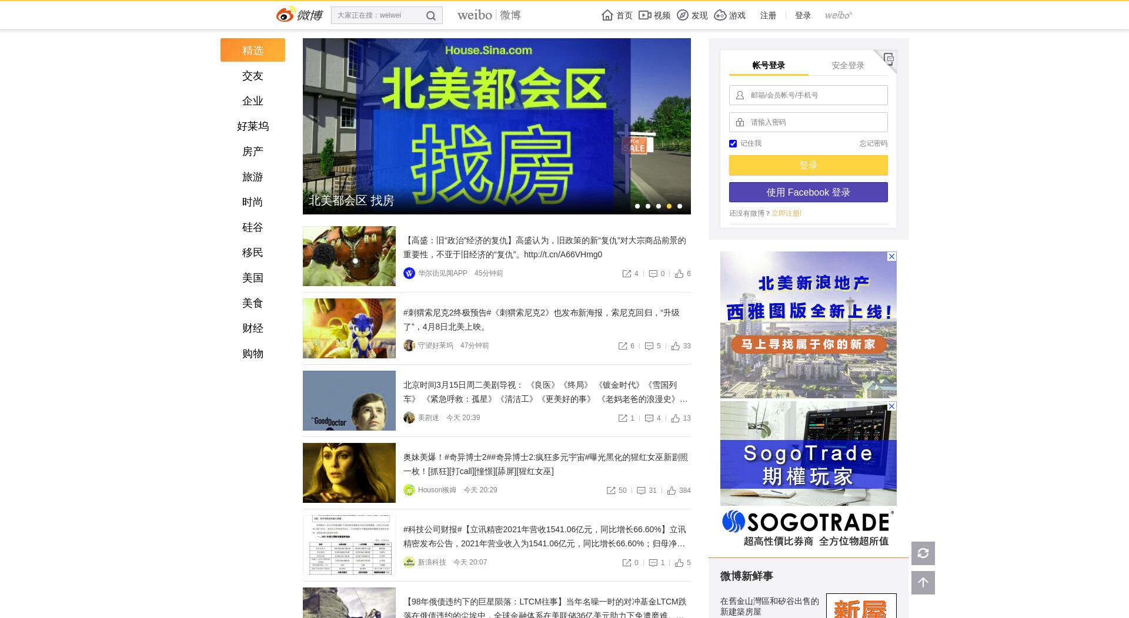
Task: Click repost icon on 高盛 post
Action: click(627, 274)
